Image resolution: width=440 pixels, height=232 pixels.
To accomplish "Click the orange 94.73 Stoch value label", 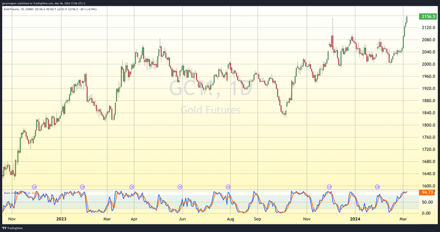I will 427,193.
